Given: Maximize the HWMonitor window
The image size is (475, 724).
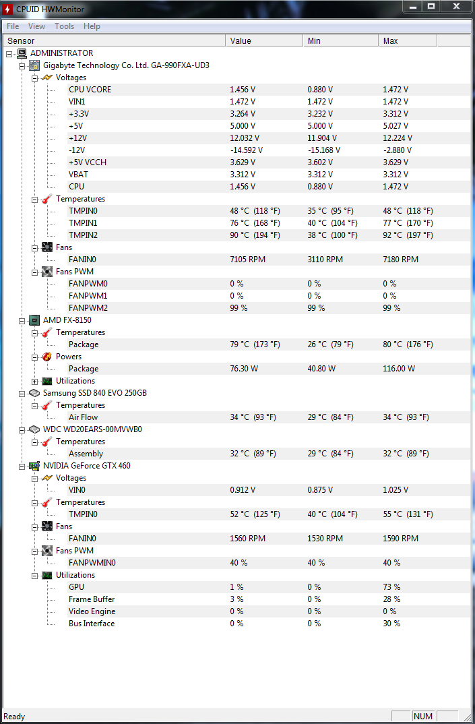Looking at the screenshot, I should tap(431, 6).
